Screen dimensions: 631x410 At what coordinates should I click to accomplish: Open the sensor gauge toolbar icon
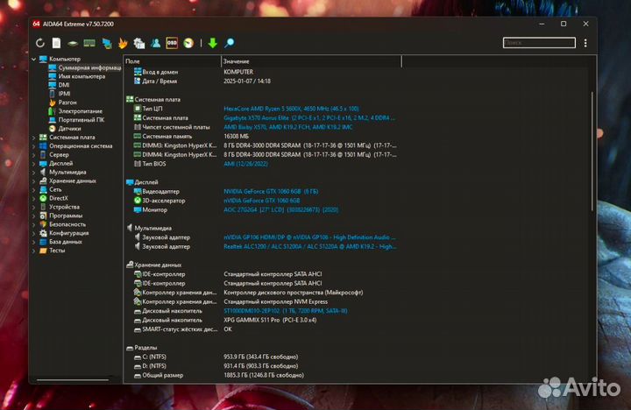[x=188, y=43]
